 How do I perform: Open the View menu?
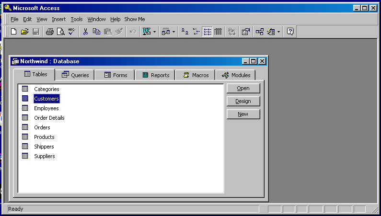tap(42, 19)
